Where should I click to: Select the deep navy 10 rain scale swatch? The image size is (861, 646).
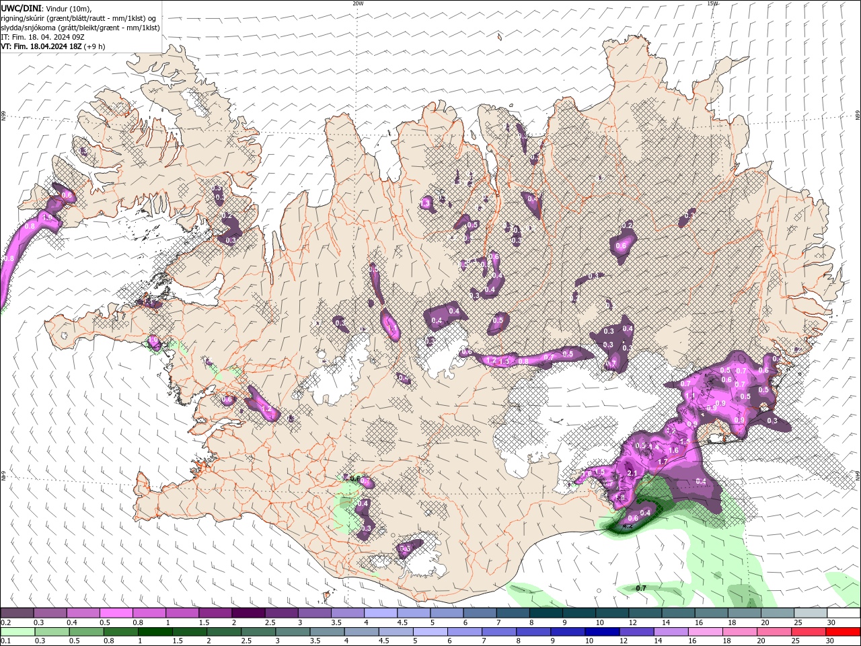tap(602, 632)
